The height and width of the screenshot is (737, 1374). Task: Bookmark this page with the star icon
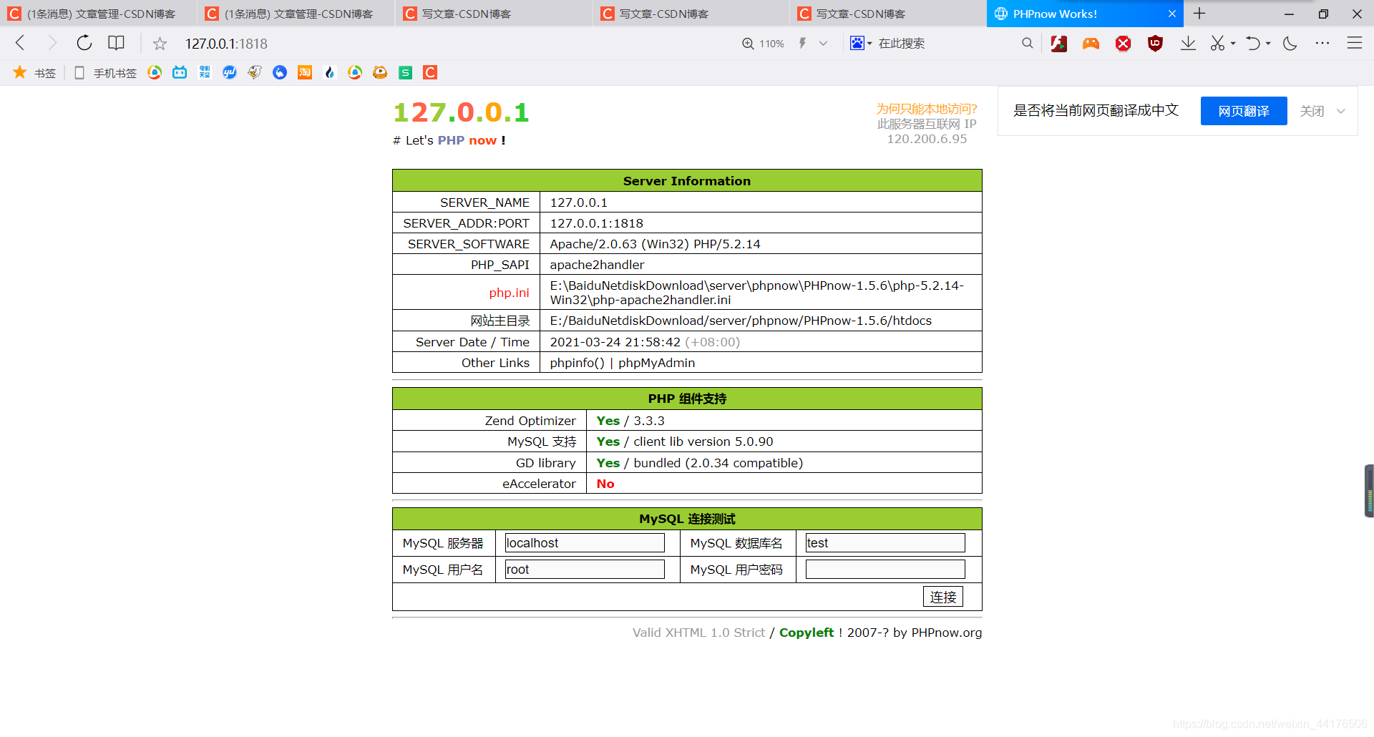click(160, 44)
